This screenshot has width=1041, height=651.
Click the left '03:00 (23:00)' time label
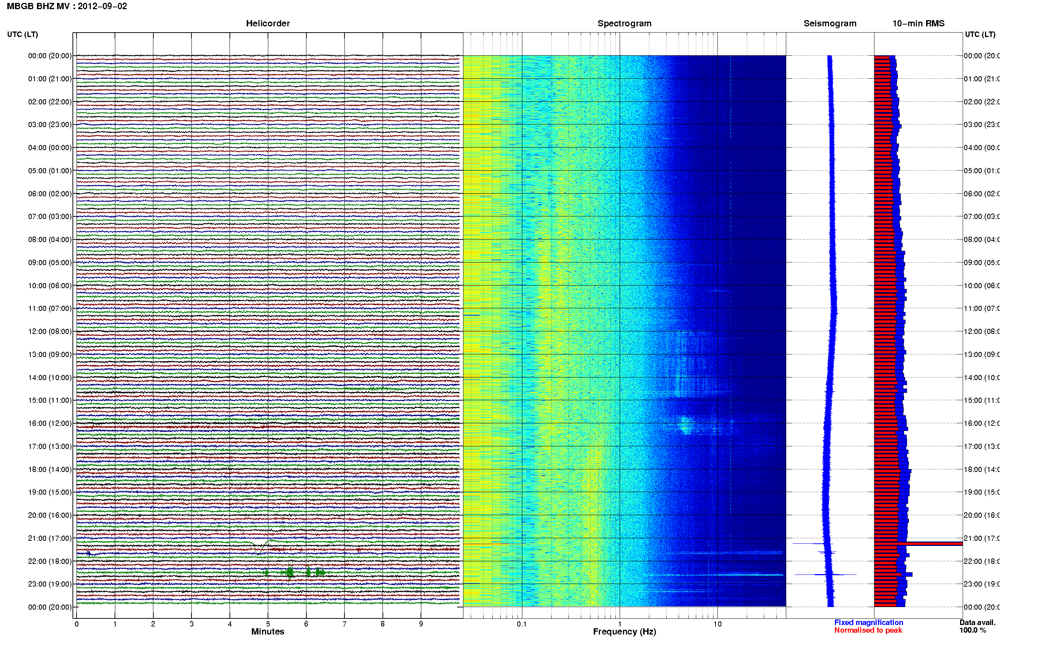point(50,124)
